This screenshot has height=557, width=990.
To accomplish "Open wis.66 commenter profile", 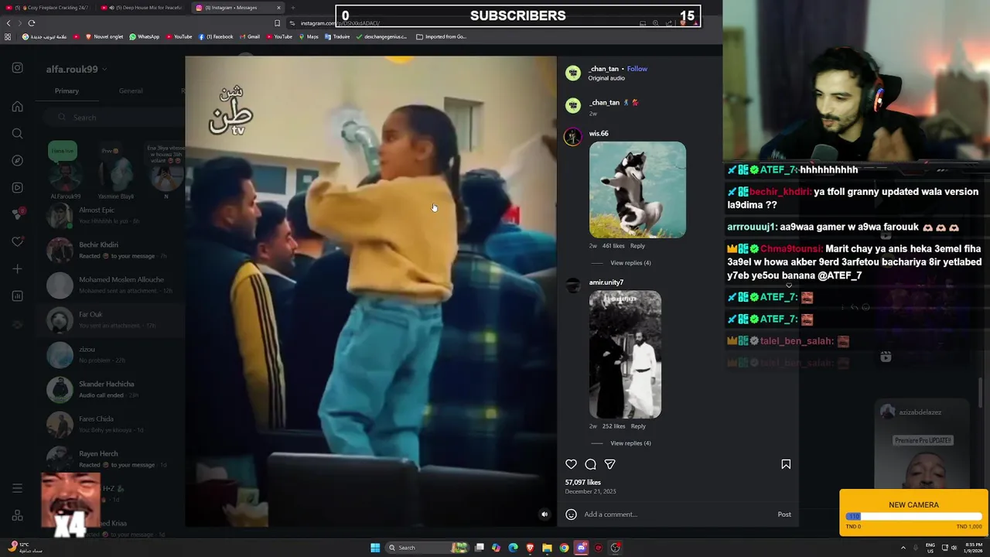I will (599, 134).
